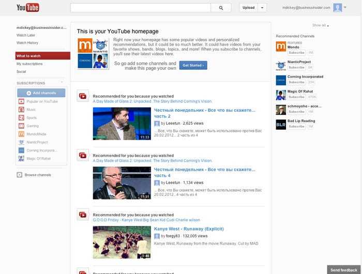This screenshot has width=362, height=274.
Task: Click the recommendation icon above часть 2 video
Action: 83,96
